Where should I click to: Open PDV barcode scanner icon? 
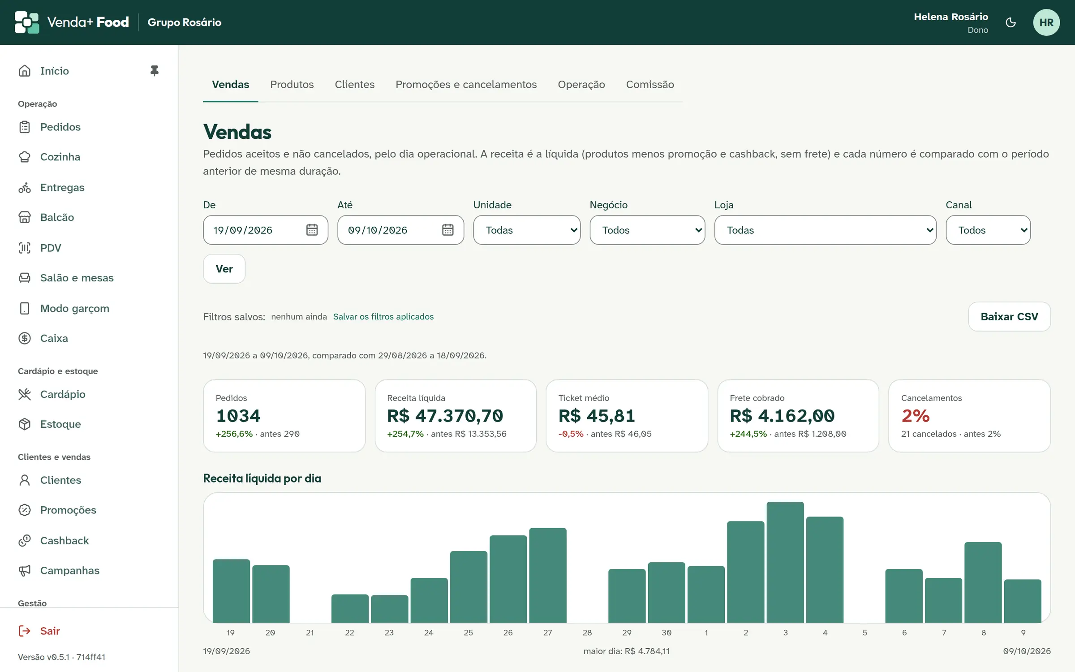pyautogui.click(x=25, y=248)
